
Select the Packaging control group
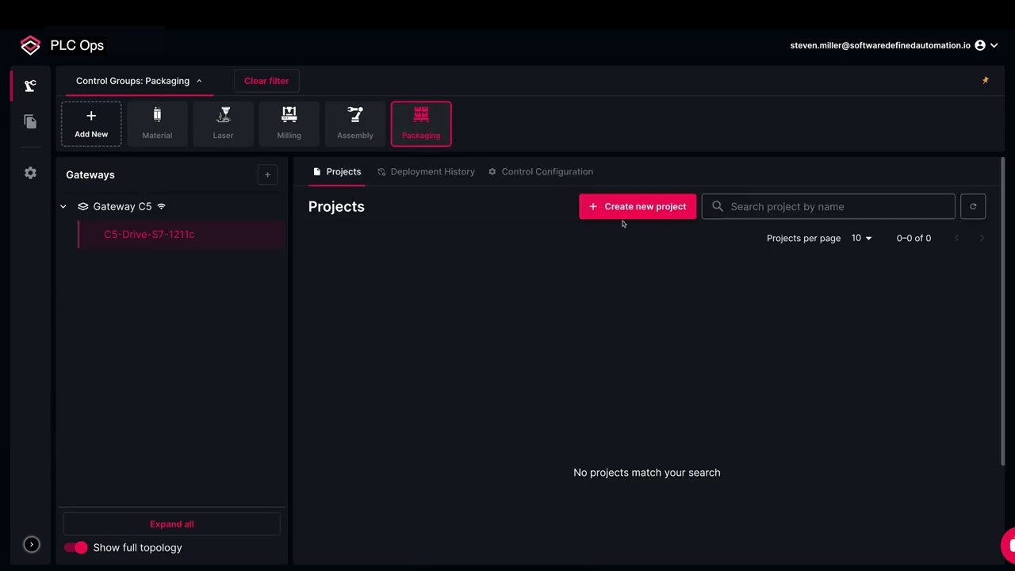[421, 124]
